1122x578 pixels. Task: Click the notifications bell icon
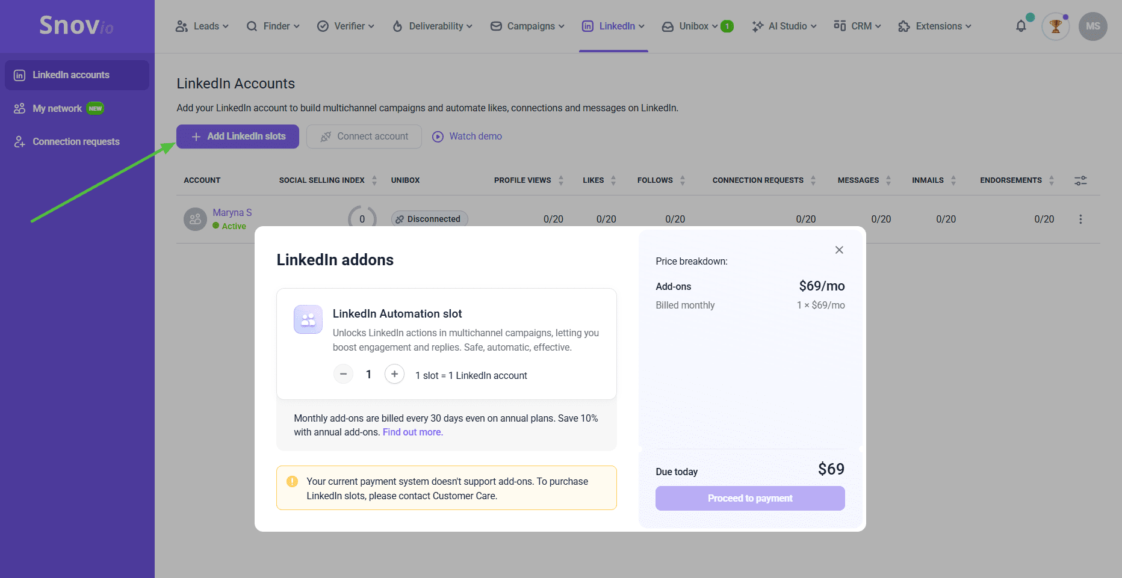1021,26
